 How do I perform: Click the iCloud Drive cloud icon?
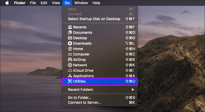pos(70,70)
